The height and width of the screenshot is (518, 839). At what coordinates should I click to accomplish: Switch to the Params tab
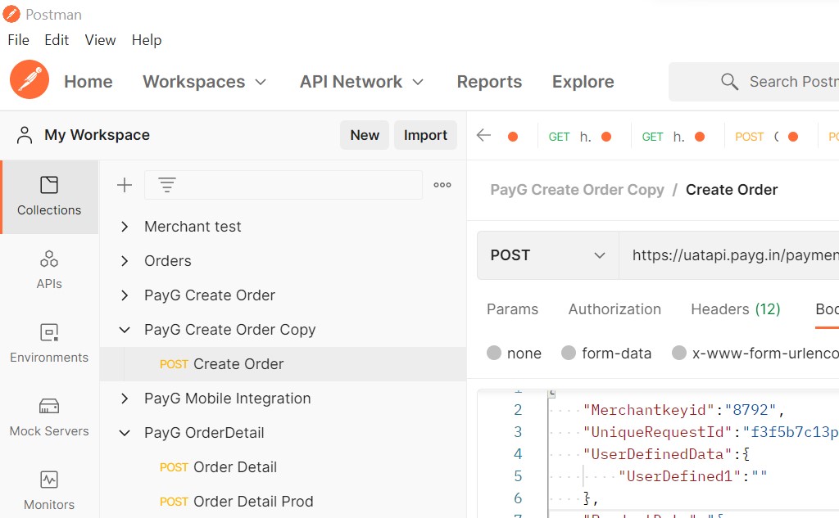(x=512, y=309)
